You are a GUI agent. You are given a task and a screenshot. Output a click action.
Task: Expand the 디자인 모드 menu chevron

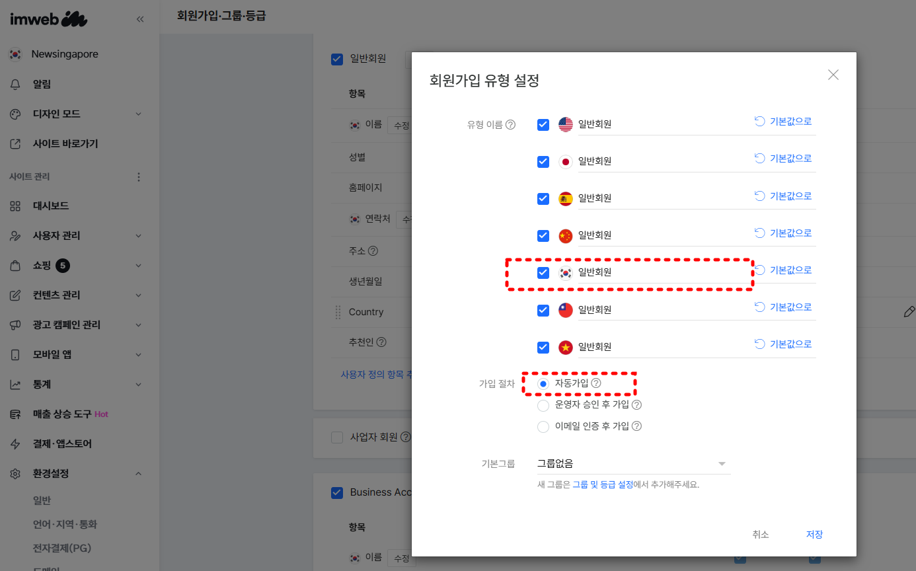tap(139, 114)
